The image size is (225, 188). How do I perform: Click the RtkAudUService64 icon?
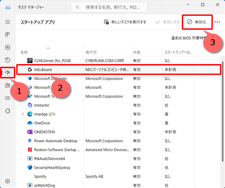click(30, 159)
